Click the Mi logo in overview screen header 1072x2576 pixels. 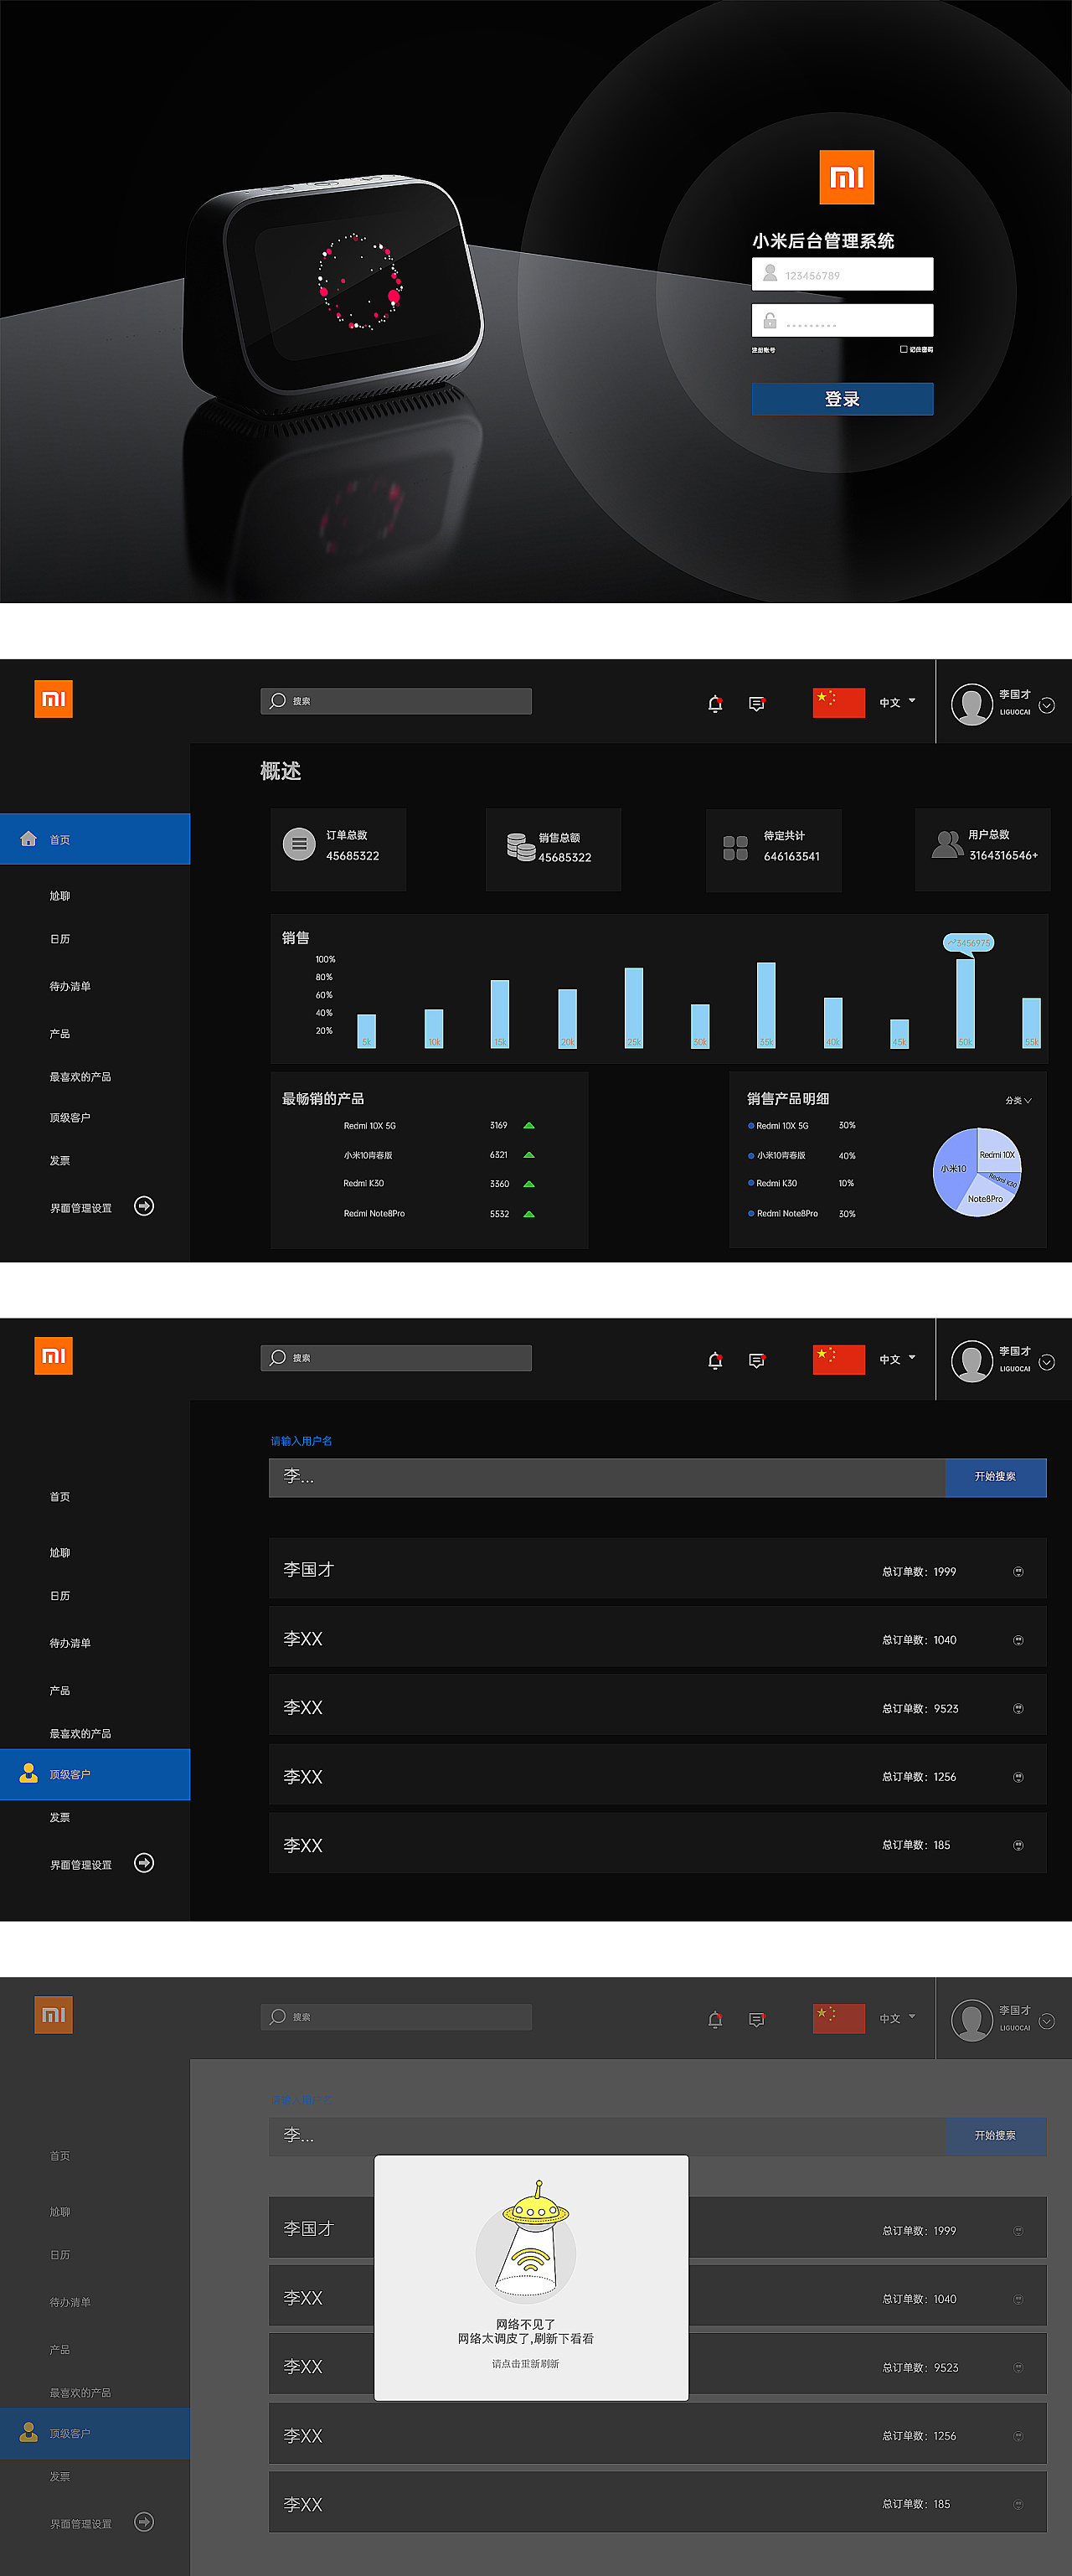(x=53, y=699)
